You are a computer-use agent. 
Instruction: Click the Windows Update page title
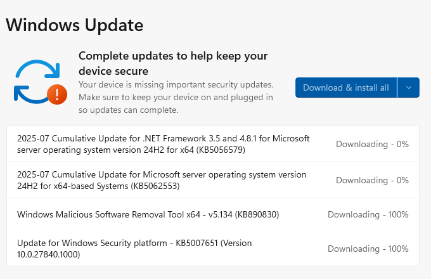74,25
